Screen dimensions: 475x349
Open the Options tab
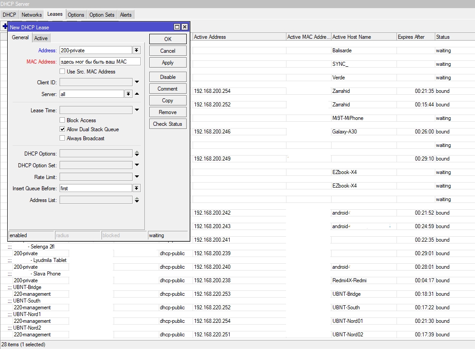coord(76,15)
